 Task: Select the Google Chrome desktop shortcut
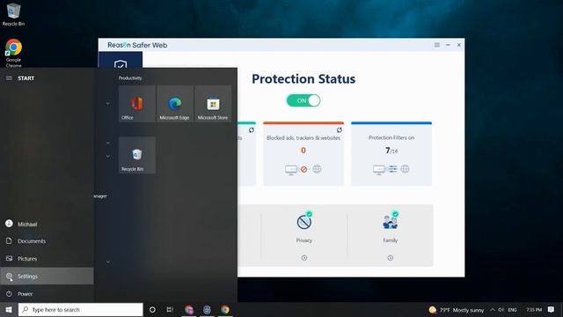click(14, 53)
